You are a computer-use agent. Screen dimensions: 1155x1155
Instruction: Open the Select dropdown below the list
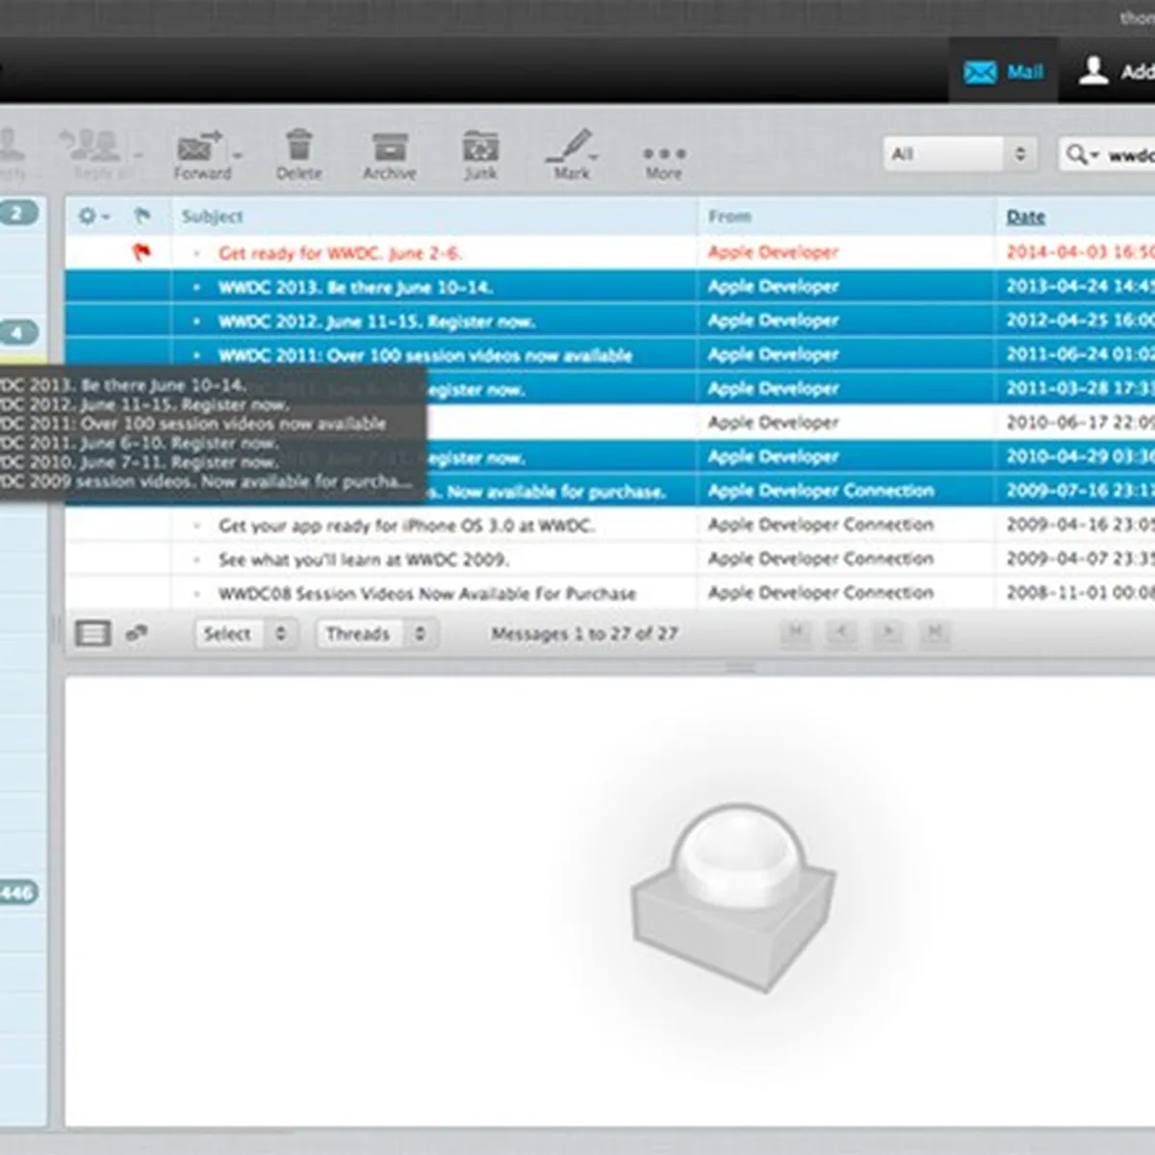click(243, 633)
